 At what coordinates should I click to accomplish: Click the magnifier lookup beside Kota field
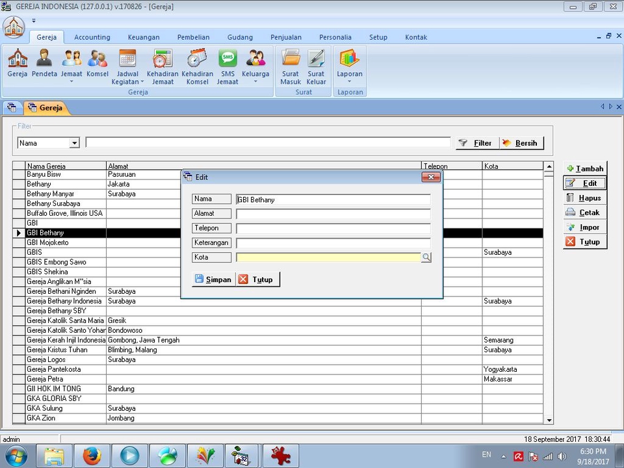[x=426, y=257]
